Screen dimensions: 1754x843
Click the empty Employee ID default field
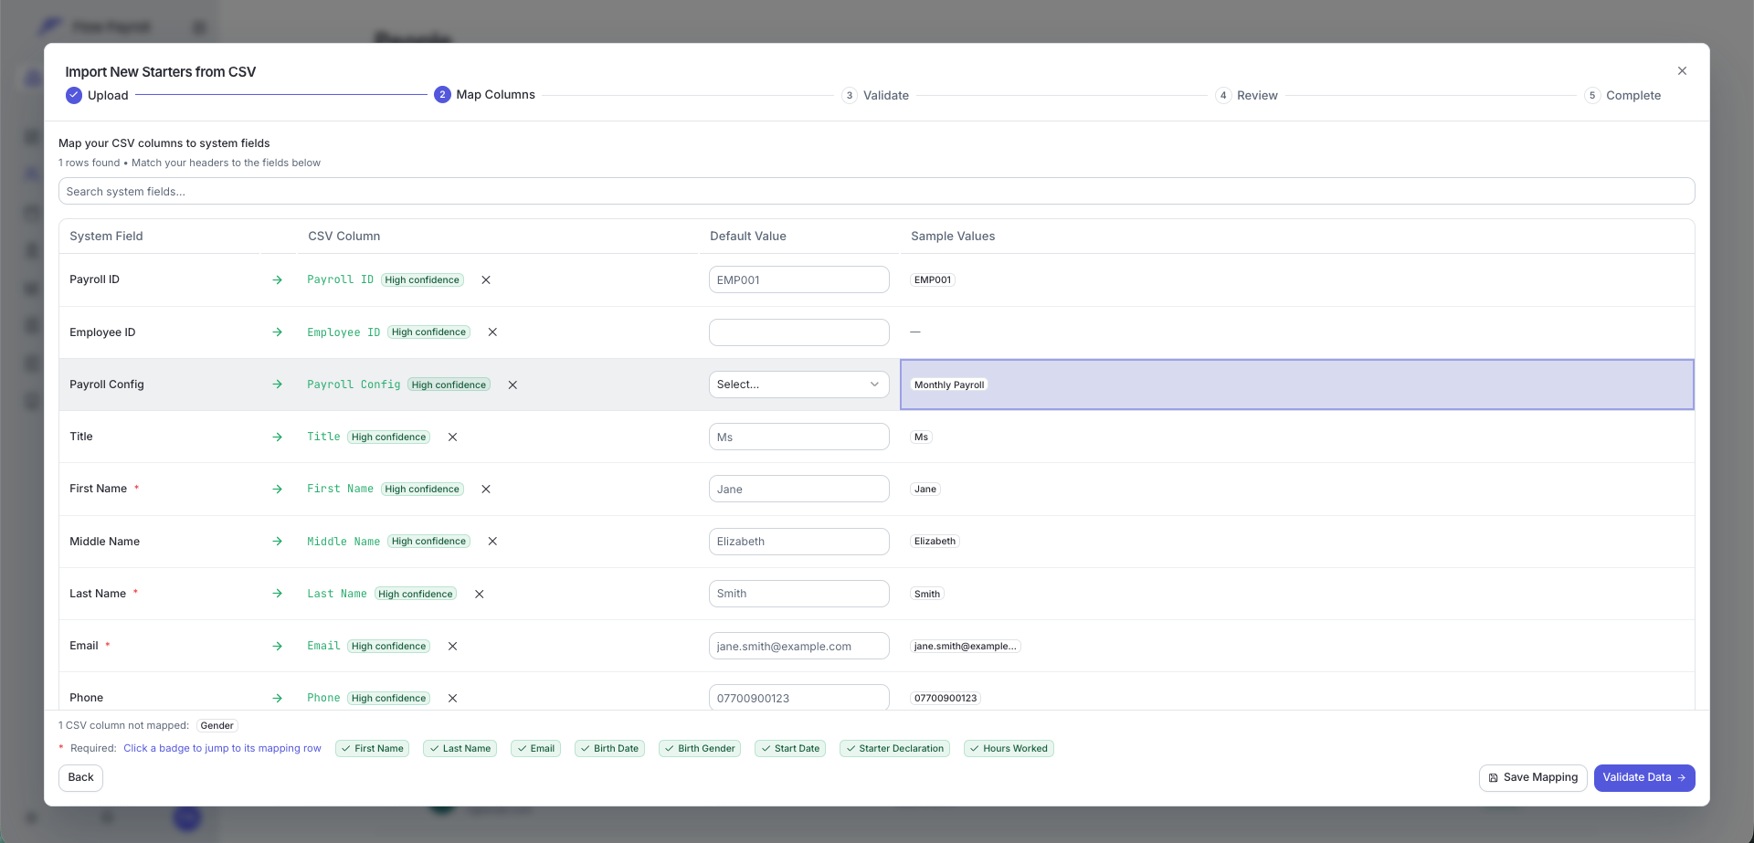[x=798, y=332]
